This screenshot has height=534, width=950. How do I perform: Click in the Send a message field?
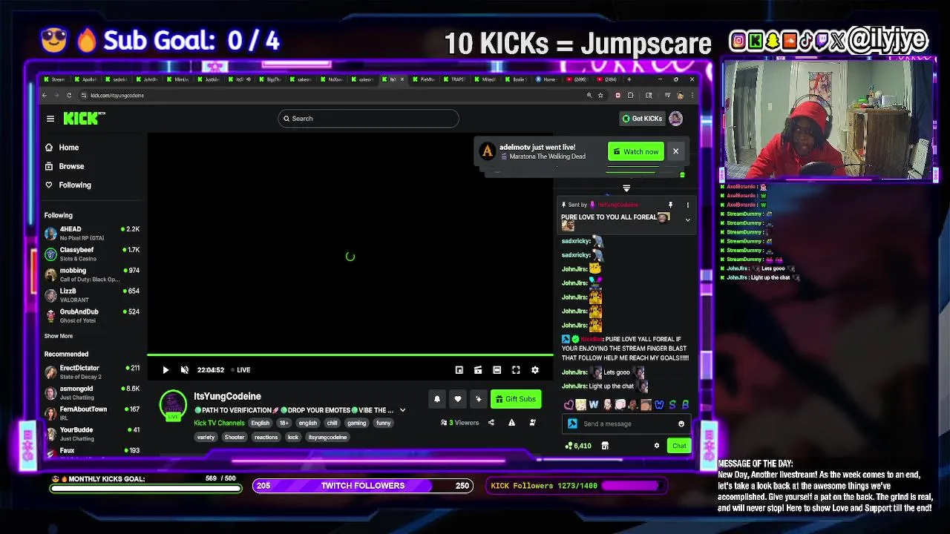click(627, 423)
